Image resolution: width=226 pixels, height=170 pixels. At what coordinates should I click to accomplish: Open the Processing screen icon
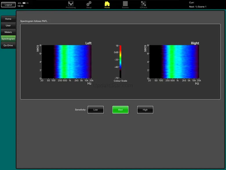pyautogui.click(x=71, y=5)
